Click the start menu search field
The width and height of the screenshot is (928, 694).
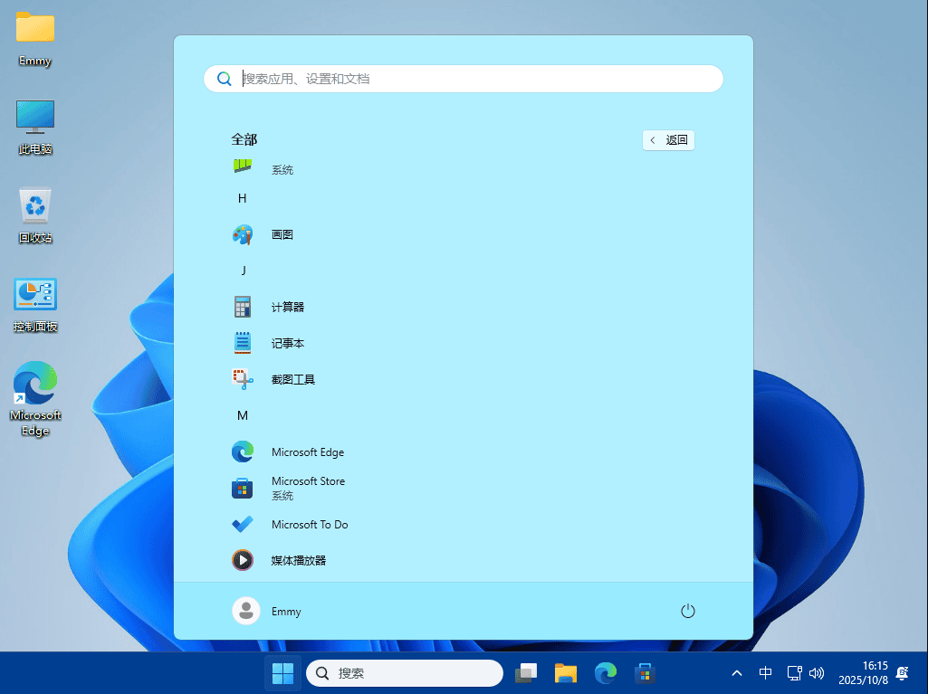463,79
